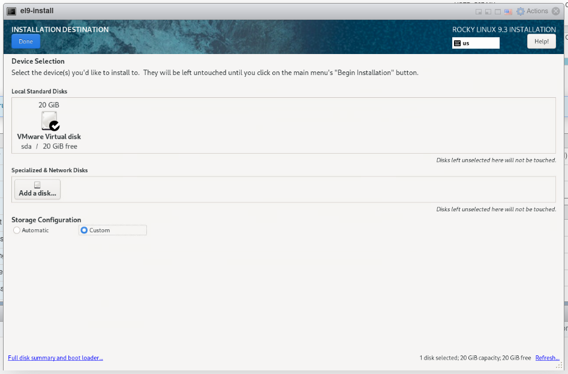
Task: Click the console monitor icon next to el9-install
Action: [11, 11]
